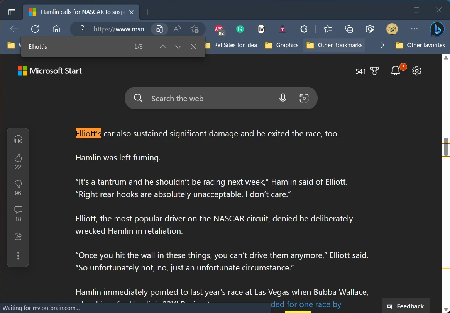Dislike the article with the thumbs down
Image resolution: width=450 pixels, height=313 pixels.
[x=18, y=184]
